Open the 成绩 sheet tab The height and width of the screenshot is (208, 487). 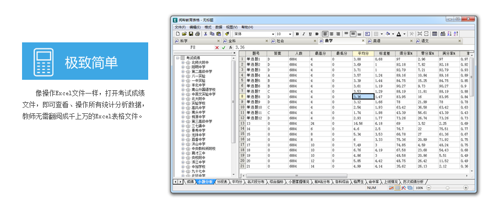[x=190, y=182]
